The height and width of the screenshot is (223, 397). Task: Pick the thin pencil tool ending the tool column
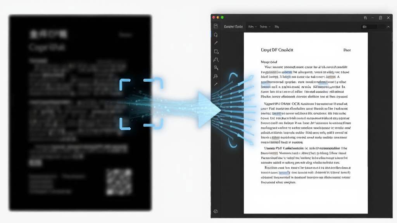(216, 84)
